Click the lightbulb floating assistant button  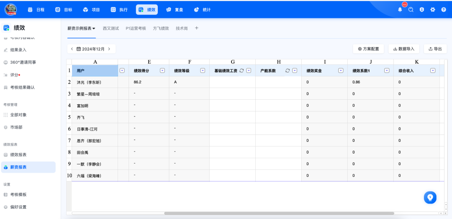tap(430, 197)
